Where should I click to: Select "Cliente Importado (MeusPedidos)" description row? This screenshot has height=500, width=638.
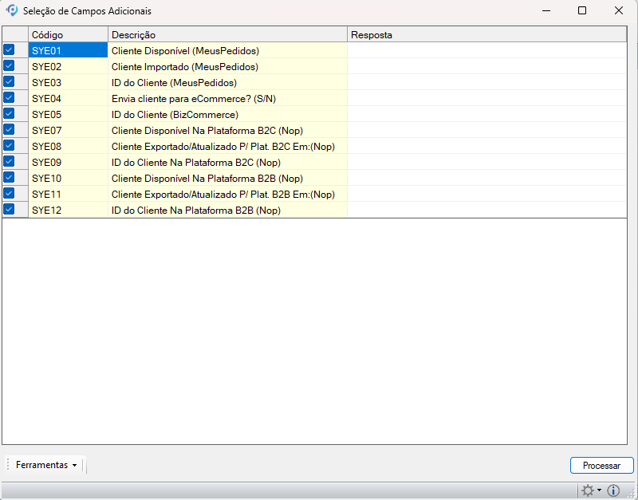(227, 66)
